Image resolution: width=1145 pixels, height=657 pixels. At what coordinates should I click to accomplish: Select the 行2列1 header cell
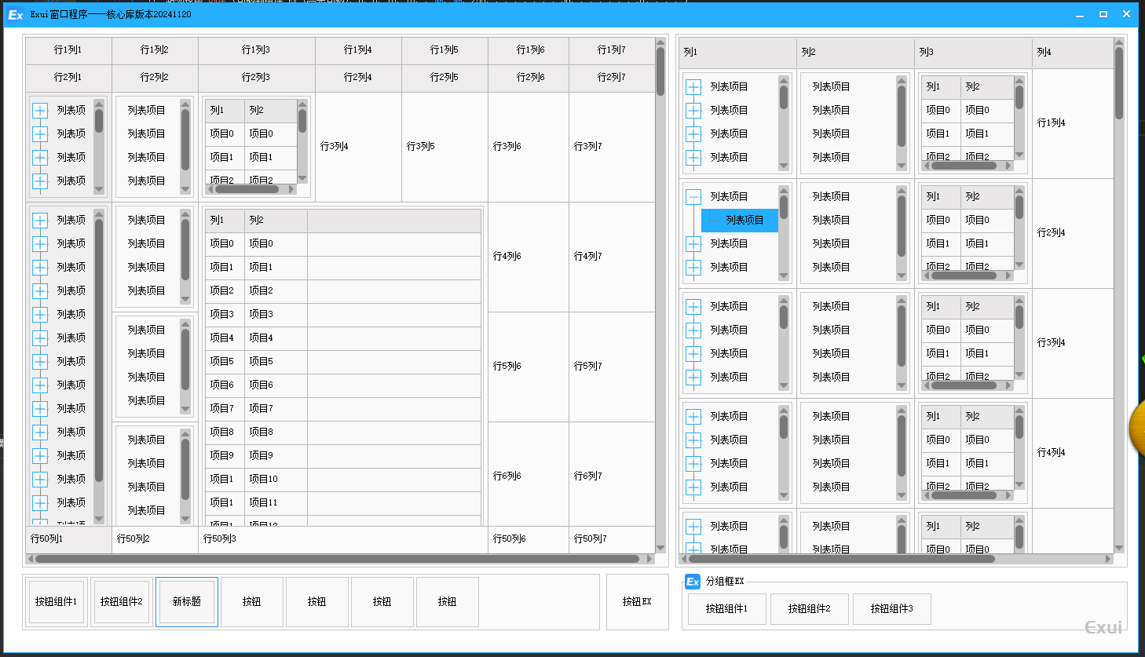click(68, 78)
